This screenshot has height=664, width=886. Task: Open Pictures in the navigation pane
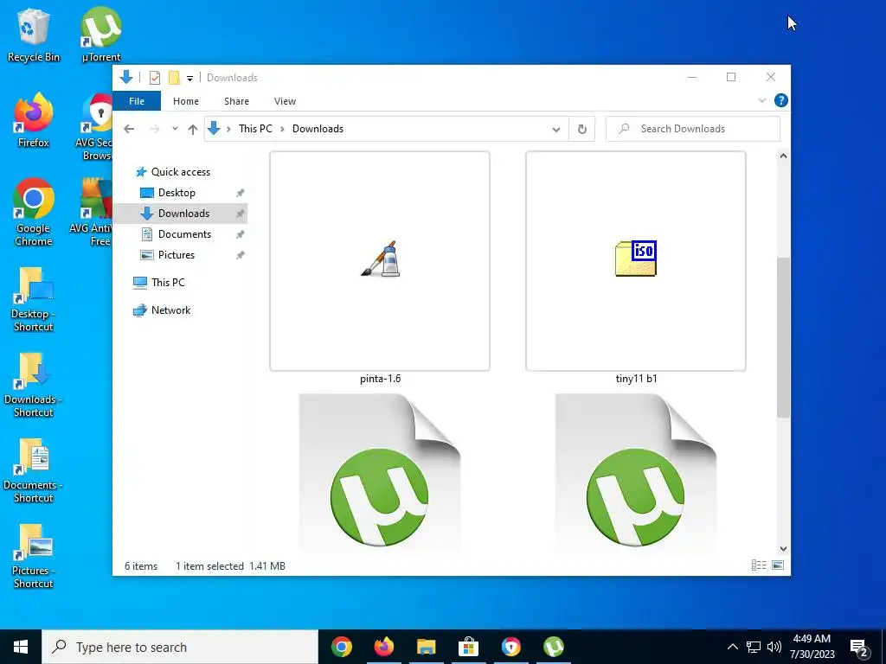pyautogui.click(x=177, y=255)
